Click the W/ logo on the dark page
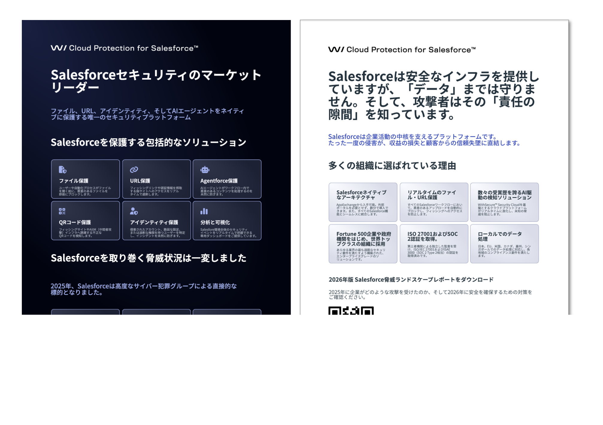The height and width of the screenshot is (425, 603). pos(58,48)
